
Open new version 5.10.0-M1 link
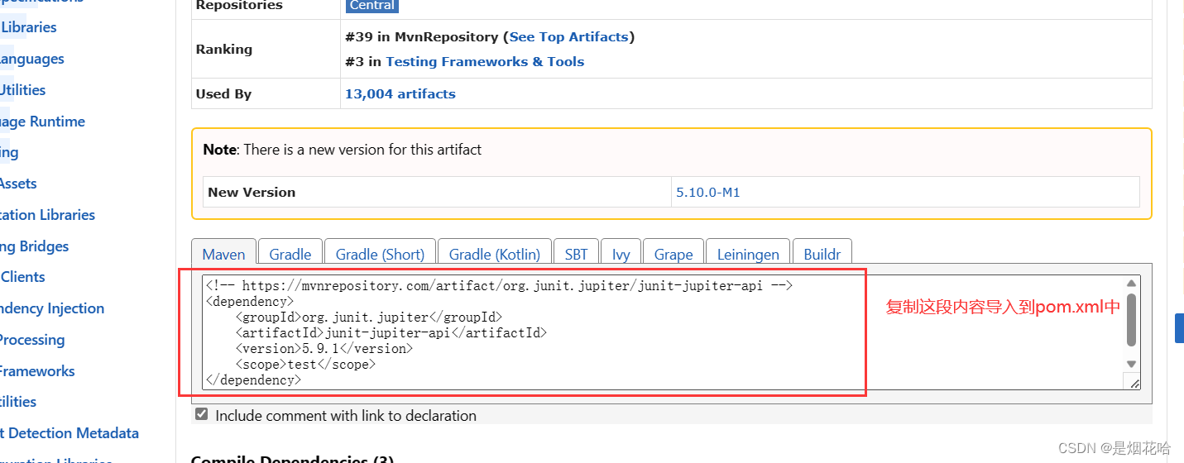[708, 192]
